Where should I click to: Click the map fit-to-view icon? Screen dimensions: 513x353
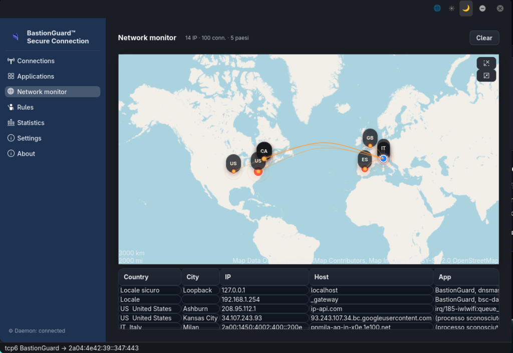[486, 63]
